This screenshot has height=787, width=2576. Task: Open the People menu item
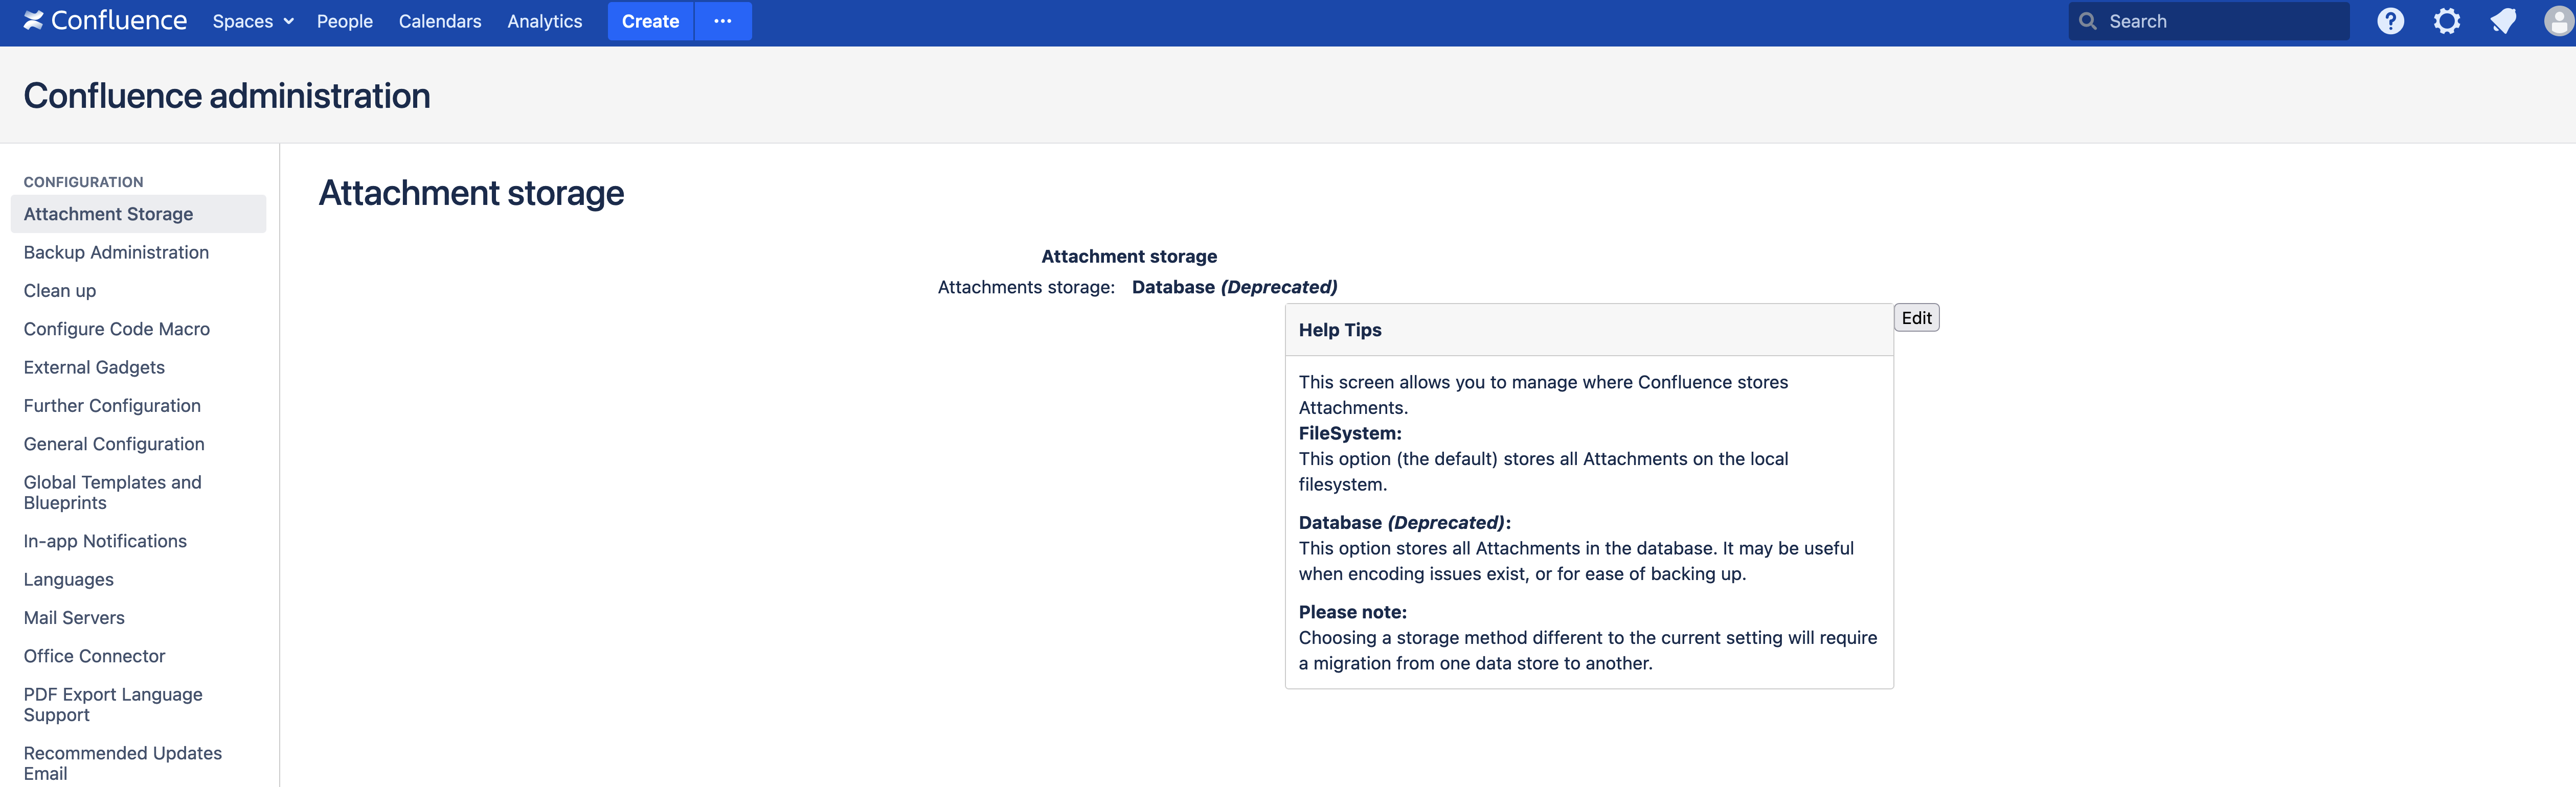point(344,21)
